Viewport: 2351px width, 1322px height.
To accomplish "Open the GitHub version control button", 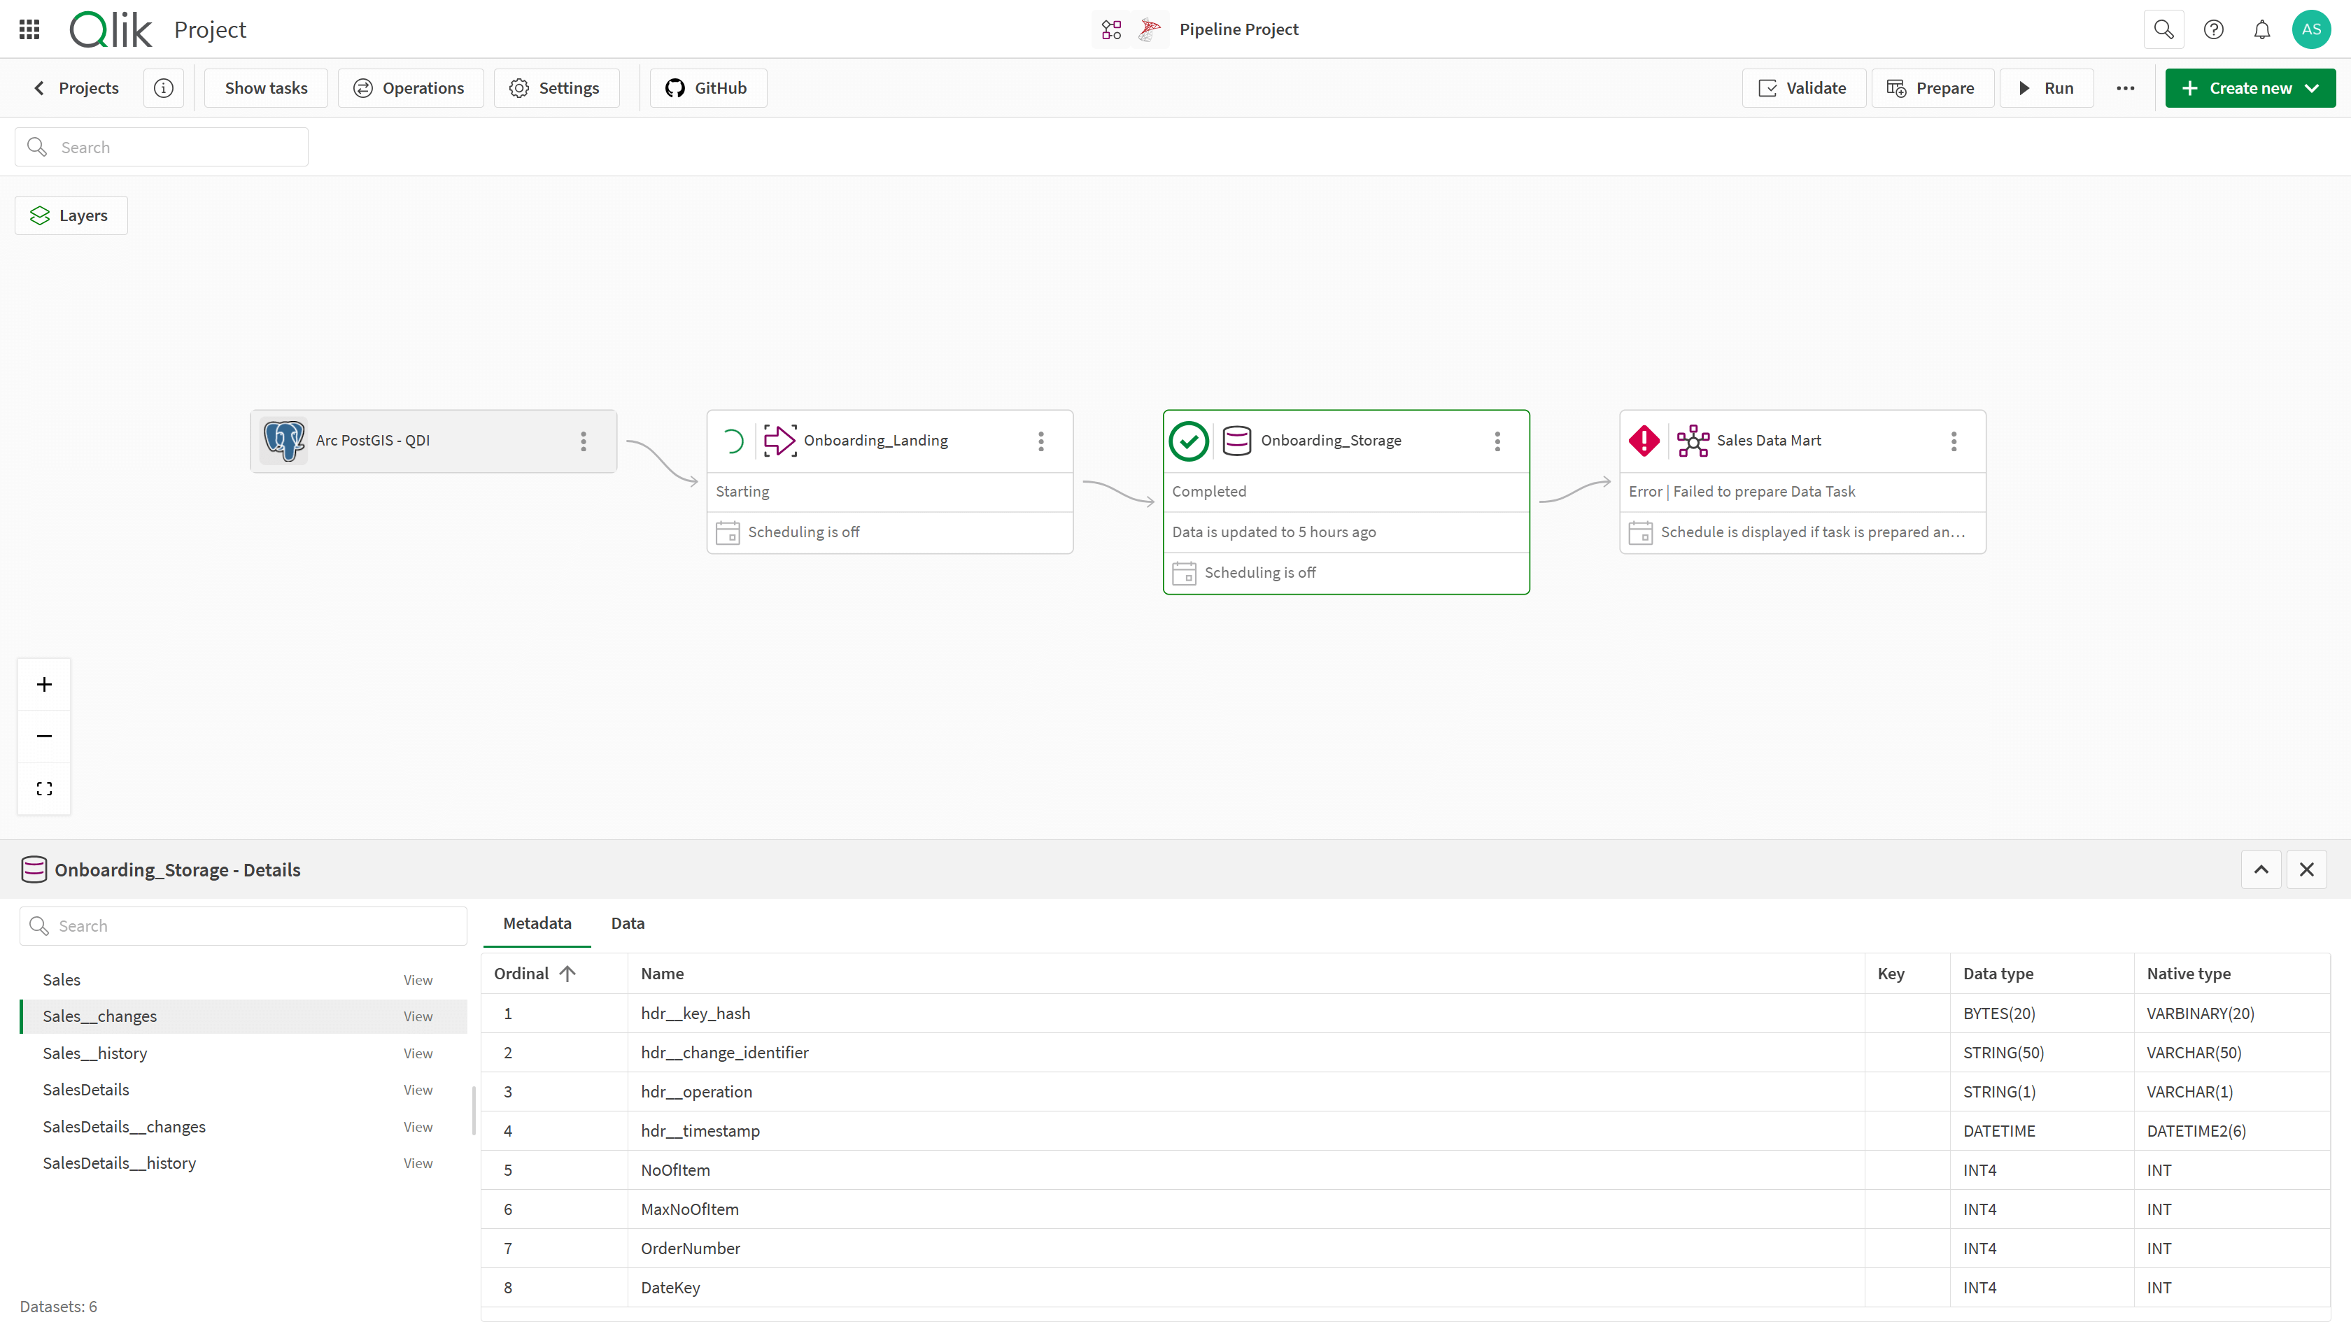I will [707, 87].
